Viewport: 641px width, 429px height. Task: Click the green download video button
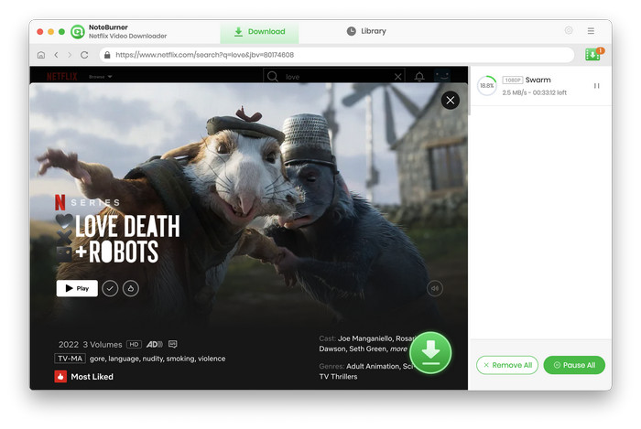[430, 353]
